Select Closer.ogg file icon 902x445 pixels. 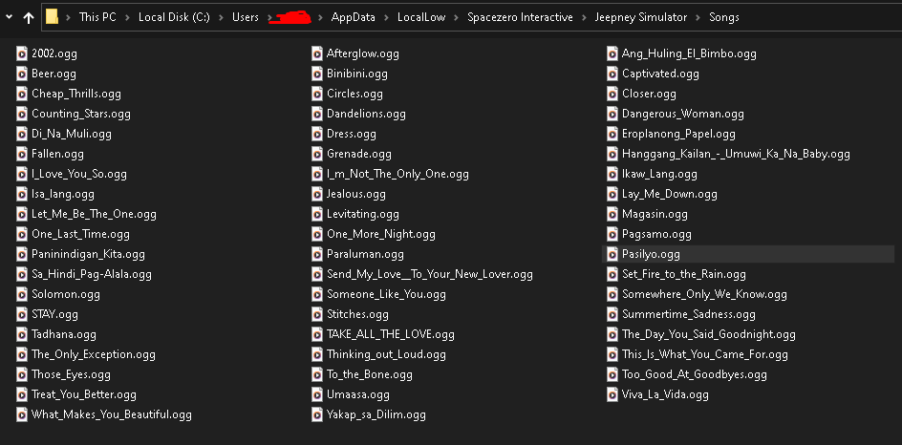click(612, 94)
